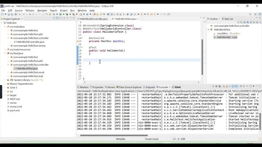
Task: Minimize the Project Explorer panel
Action: 70,18
